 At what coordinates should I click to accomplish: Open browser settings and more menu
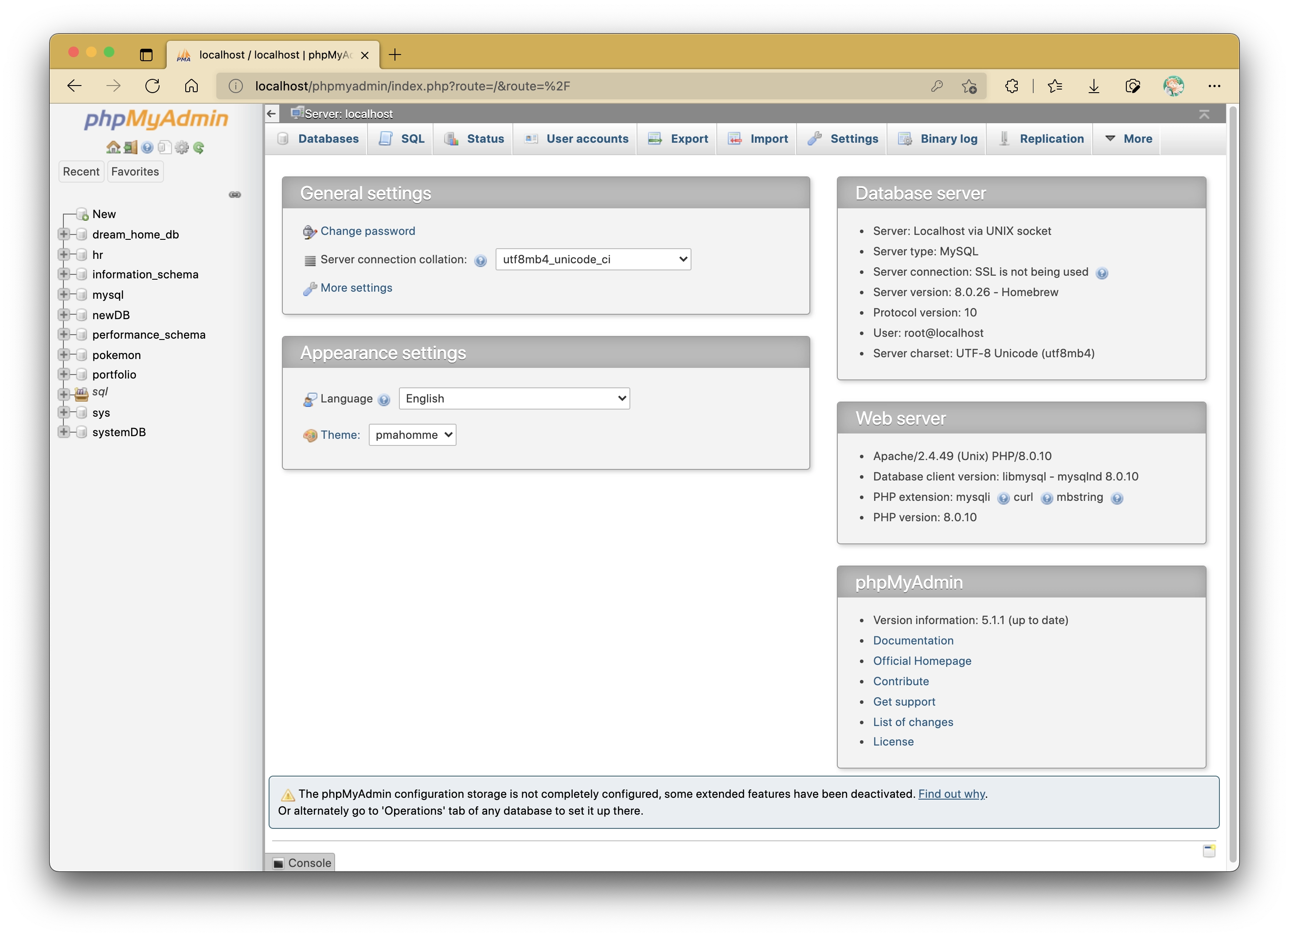[1214, 86]
